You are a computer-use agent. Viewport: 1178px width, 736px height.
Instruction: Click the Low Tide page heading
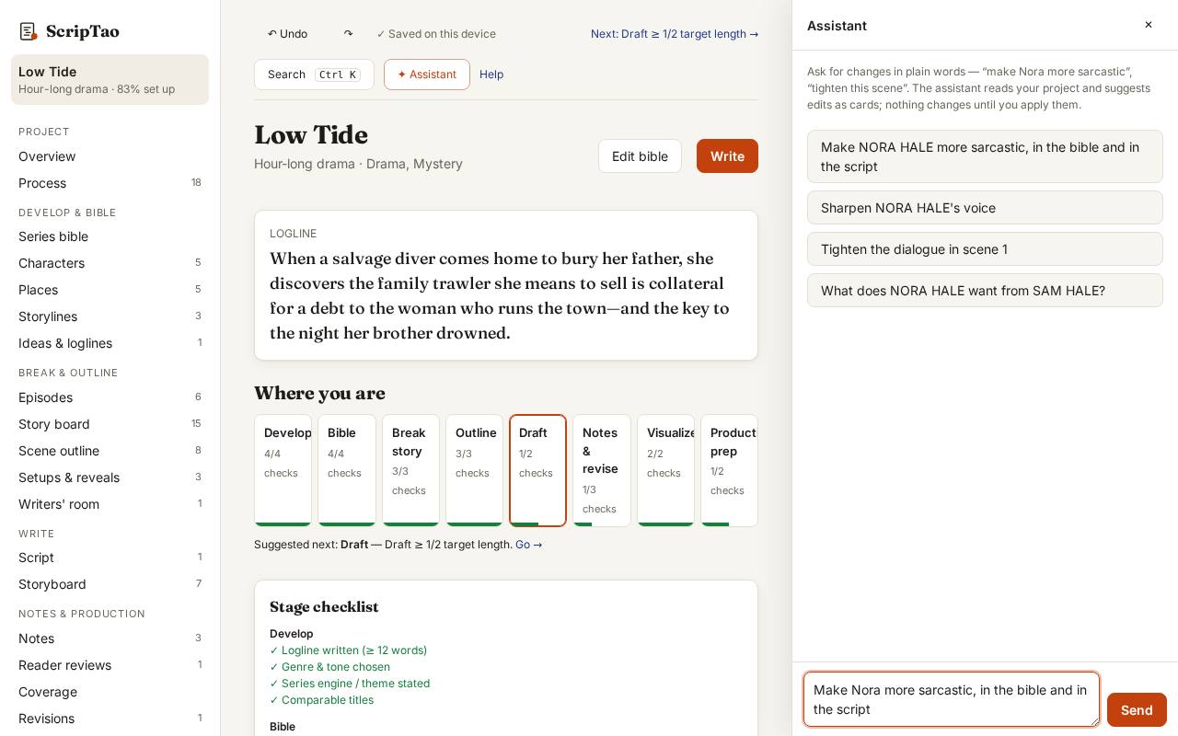(311, 135)
